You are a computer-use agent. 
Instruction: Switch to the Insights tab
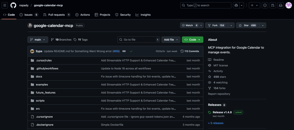[x=143, y=15]
